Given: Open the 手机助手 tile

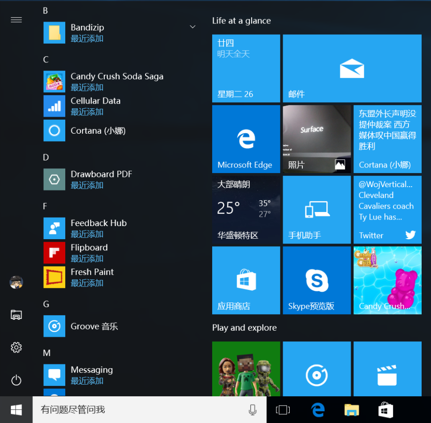Looking at the screenshot, I should point(316,210).
